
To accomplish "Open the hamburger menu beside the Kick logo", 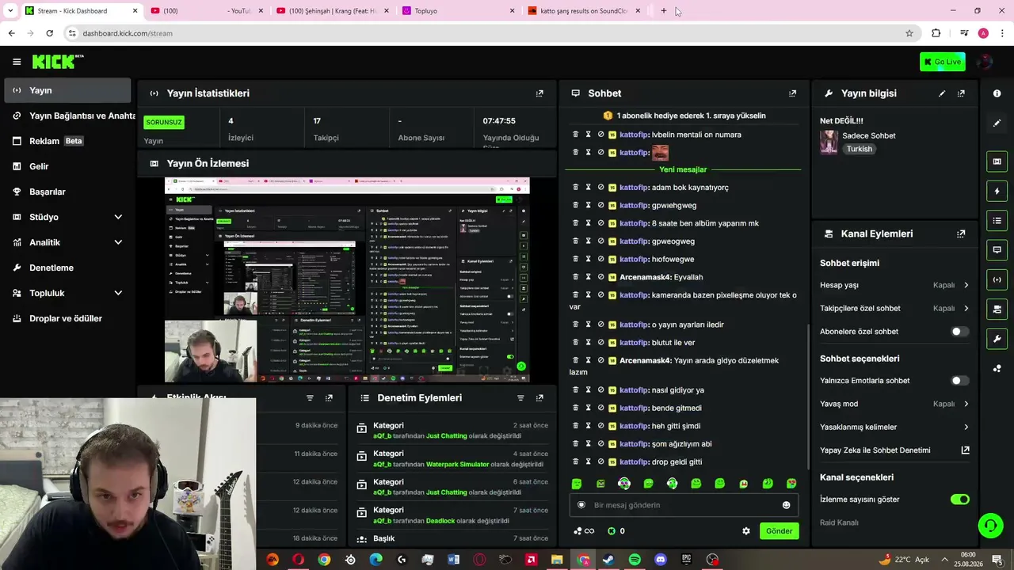I will (17, 62).
